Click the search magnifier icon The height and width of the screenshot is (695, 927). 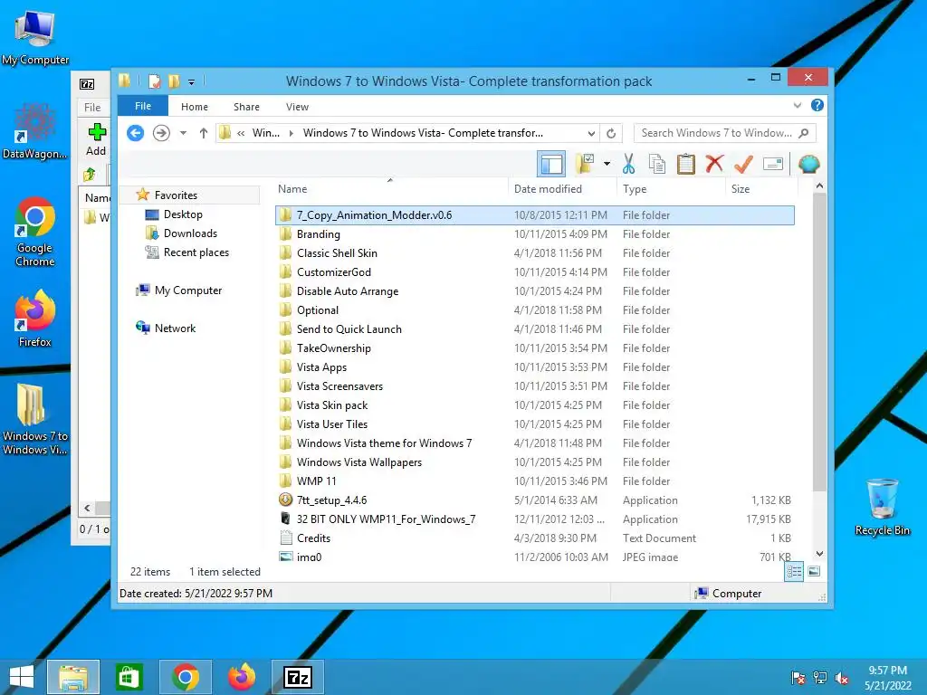(x=804, y=133)
